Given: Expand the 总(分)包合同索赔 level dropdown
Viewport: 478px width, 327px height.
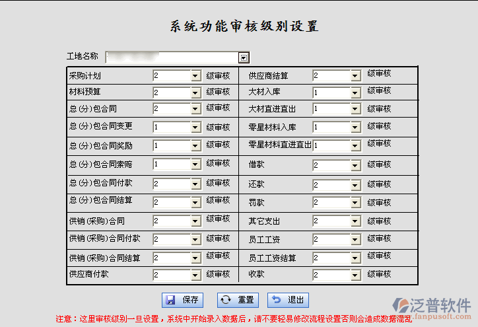Looking at the screenshot, I should click(195, 164).
